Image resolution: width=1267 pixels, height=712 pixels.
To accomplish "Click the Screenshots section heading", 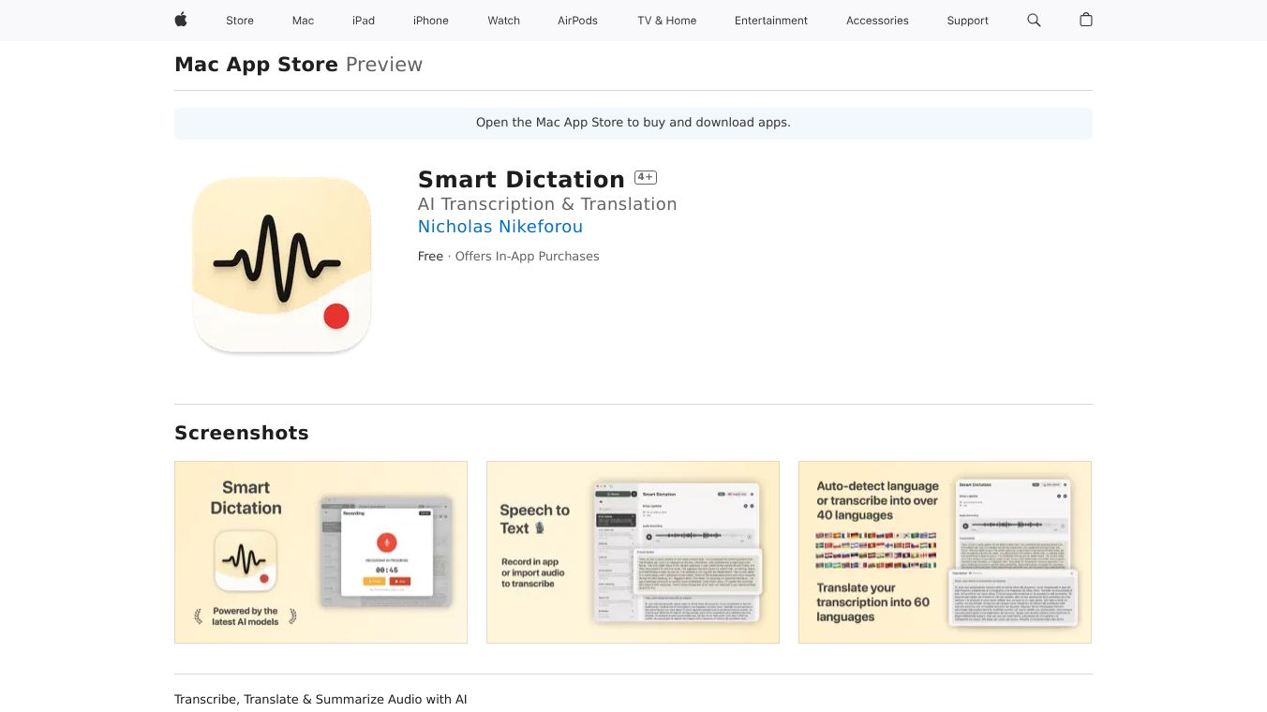I will click(x=242, y=433).
